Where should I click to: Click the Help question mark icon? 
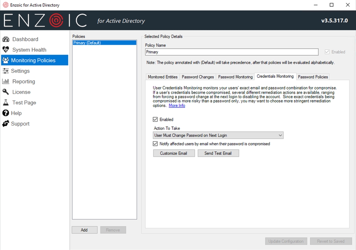click(6, 113)
